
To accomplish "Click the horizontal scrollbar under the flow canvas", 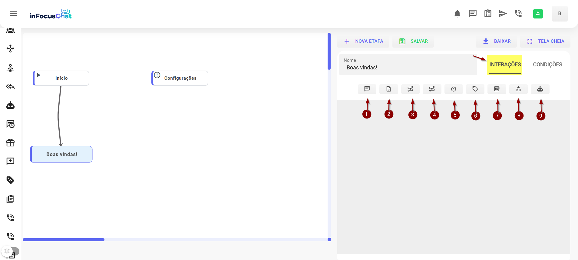I will click(x=64, y=240).
